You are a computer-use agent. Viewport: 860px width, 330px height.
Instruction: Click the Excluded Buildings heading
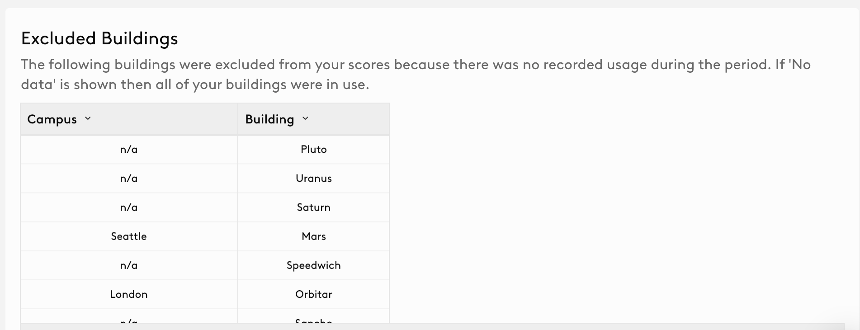(x=99, y=38)
